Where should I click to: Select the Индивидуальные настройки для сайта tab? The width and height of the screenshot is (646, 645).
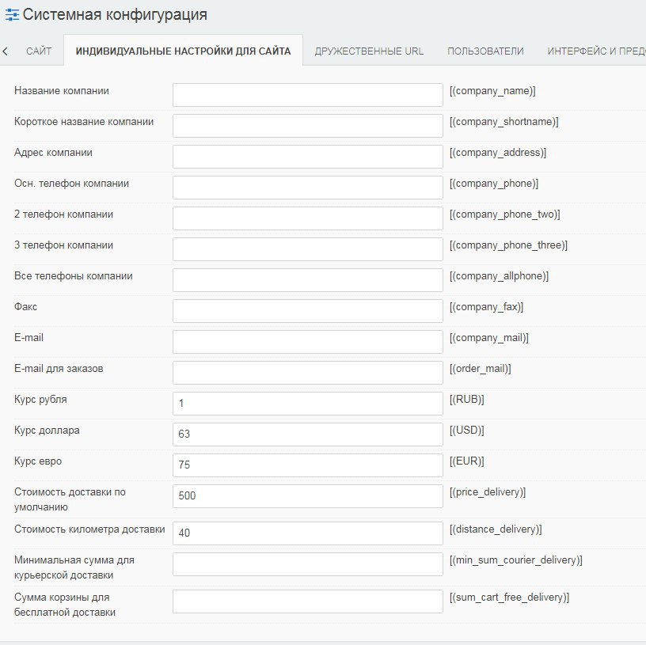[183, 51]
